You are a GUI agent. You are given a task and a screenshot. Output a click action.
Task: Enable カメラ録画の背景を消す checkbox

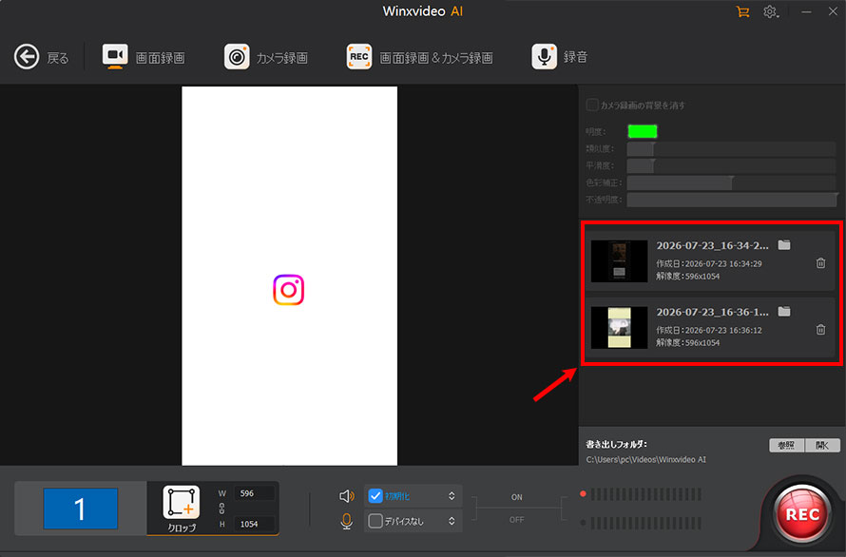[592, 105]
